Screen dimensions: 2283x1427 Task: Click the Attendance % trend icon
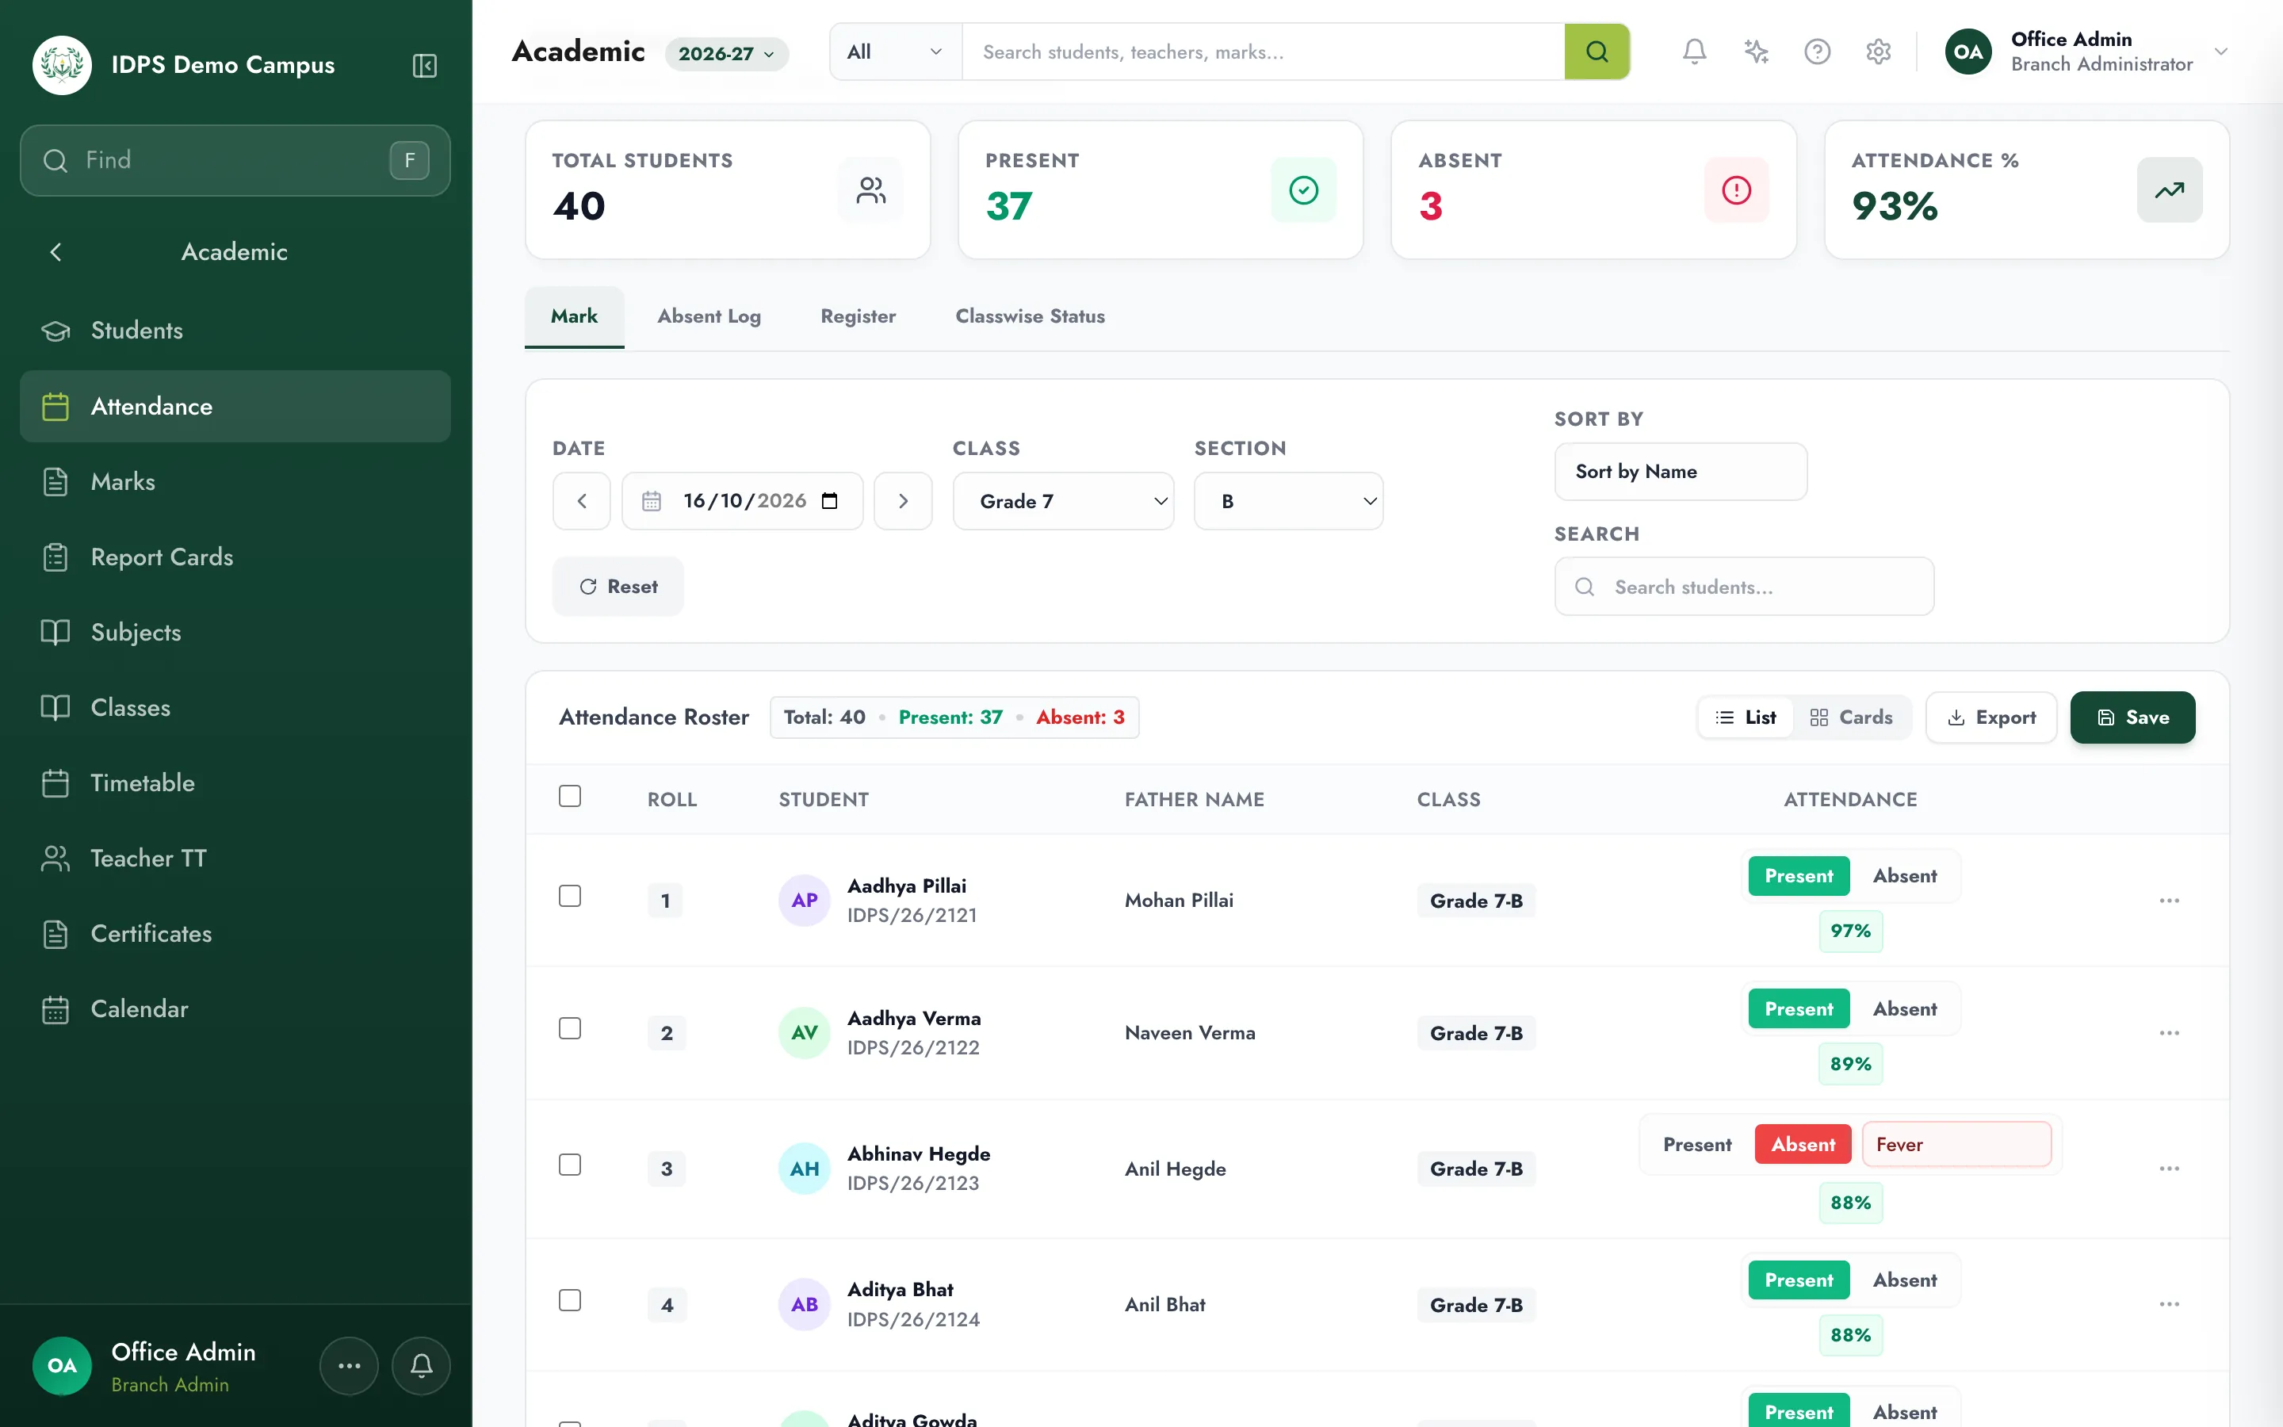click(2169, 189)
